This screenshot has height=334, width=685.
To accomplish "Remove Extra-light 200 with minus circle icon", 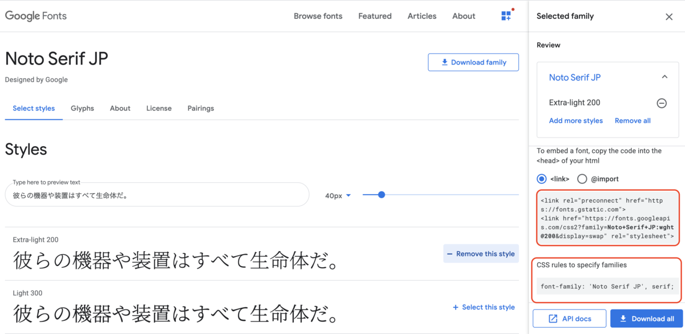I will pos(662,103).
